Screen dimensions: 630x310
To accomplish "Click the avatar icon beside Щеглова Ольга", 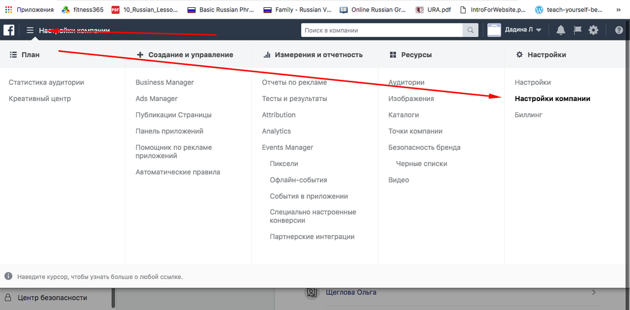I will point(312,292).
